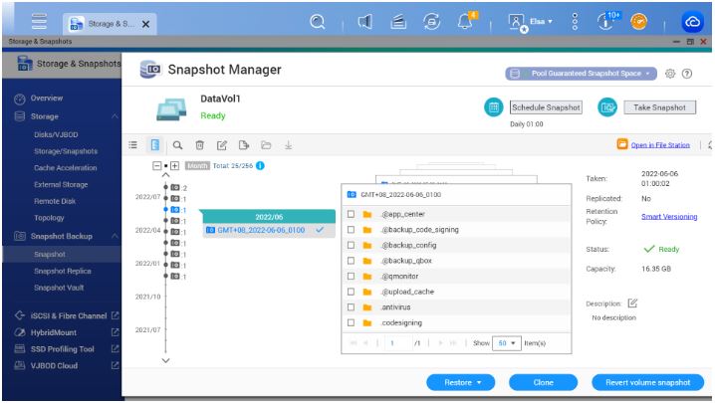Open the Smart Versioning link
Viewport: 715px width, 403px height.
pos(668,216)
